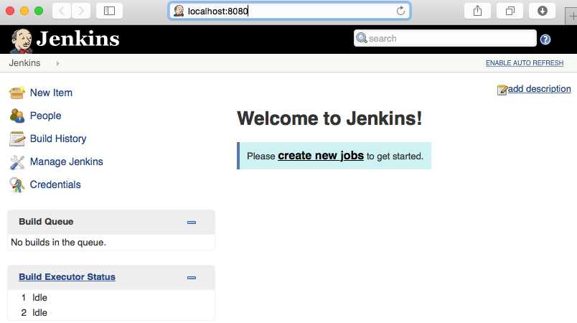Click the help question mark icon
577x323 pixels.
click(x=545, y=39)
